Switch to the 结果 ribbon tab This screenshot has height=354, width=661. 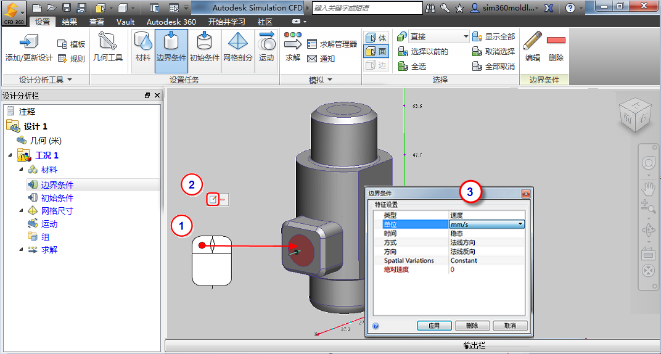click(x=70, y=22)
